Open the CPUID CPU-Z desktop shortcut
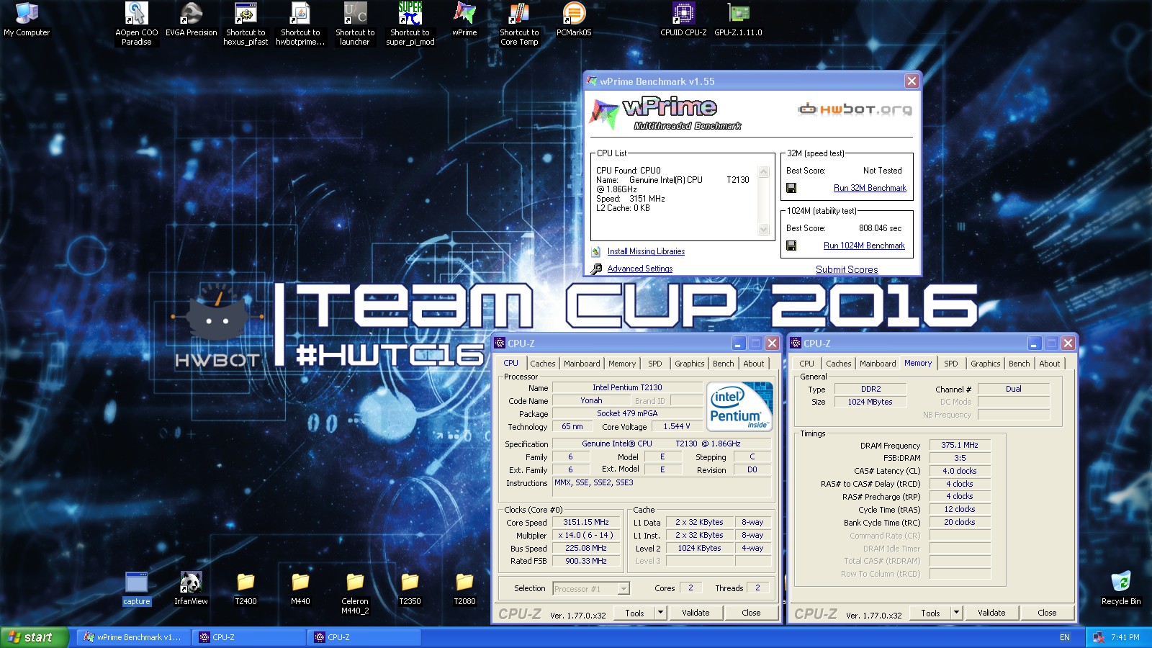 point(683,14)
